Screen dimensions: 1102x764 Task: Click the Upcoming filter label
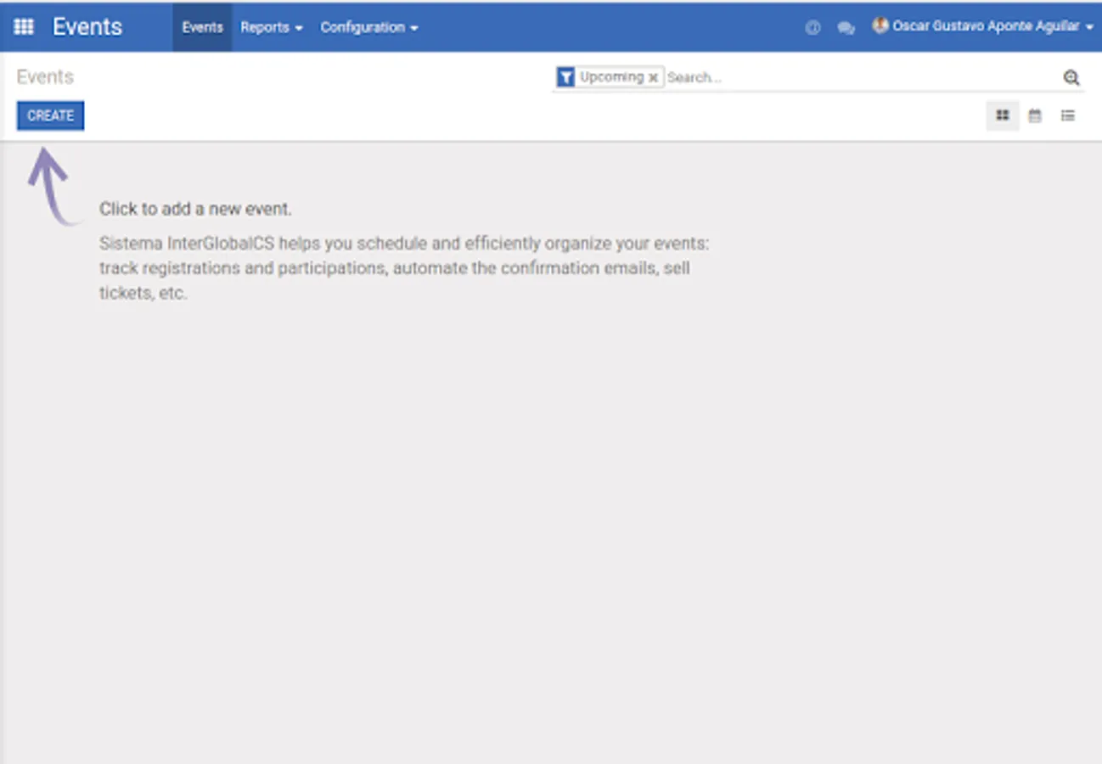611,77
